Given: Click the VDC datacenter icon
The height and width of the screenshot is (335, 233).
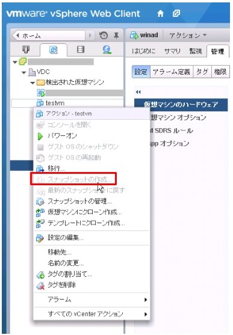Looking at the screenshot, I should click(32, 72).
